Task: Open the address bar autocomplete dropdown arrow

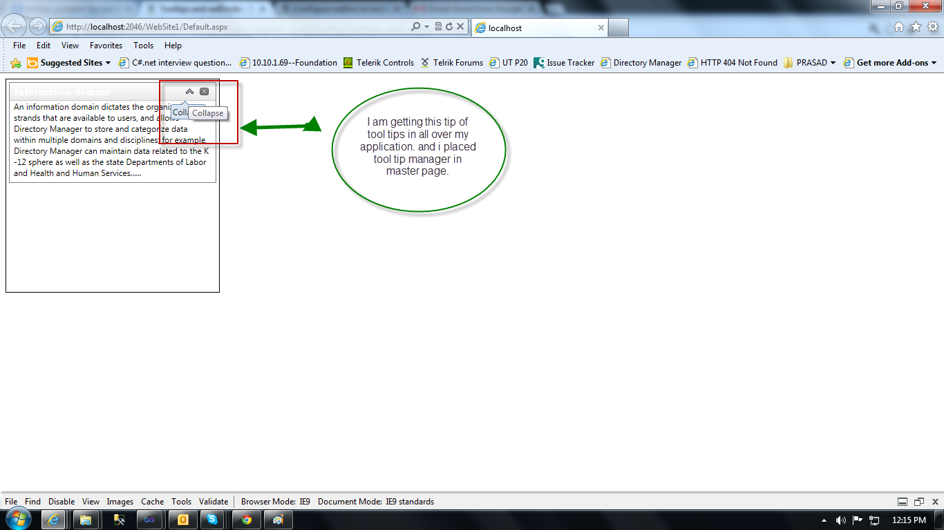Action: click(426, 27)
